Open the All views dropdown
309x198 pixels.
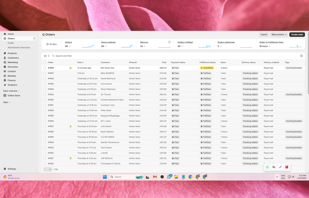tap(47, 56)
